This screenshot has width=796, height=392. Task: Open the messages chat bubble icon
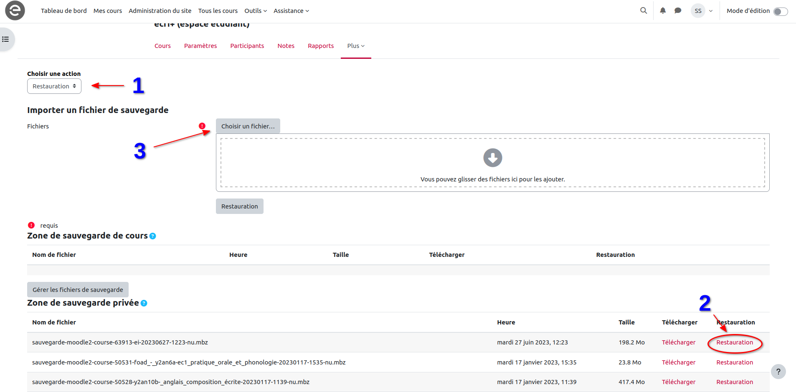point(678,10)
